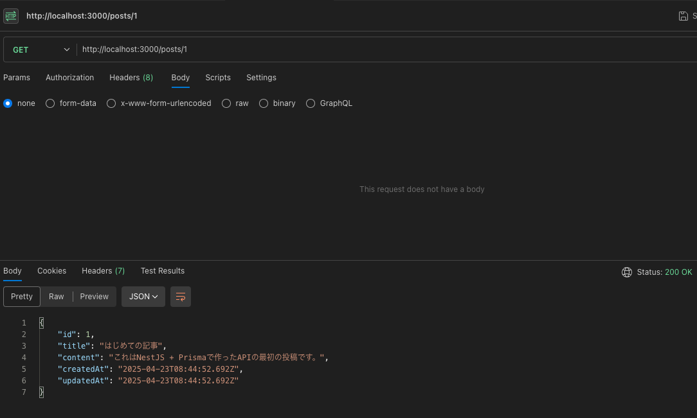The width and height of the screenshot is (697, 418).
Task: Select the Pretty view button
Action: pyautogui.click(x=22, y=297)
